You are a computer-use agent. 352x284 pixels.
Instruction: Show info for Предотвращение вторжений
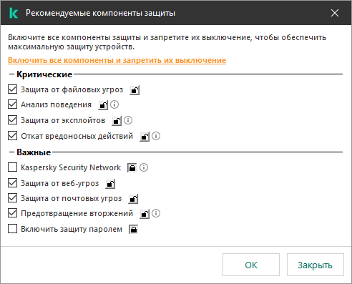156,213
